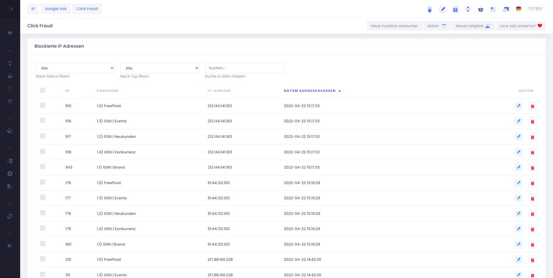Click IP address 212.144.141.183 in row 915
Screen dimensions: 553x278
click(x=220, y=106)
